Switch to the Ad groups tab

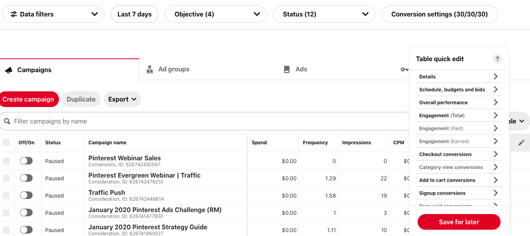coord(174,69)
